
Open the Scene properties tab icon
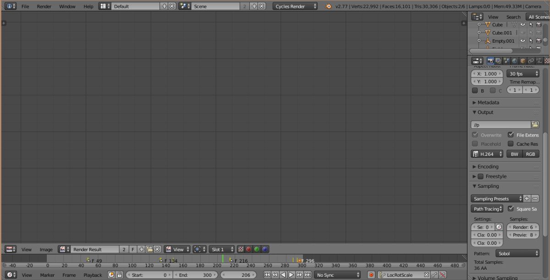tap(506, 60)
